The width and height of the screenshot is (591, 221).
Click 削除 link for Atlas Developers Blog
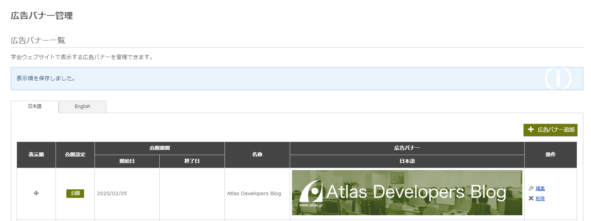pos(540,198)
